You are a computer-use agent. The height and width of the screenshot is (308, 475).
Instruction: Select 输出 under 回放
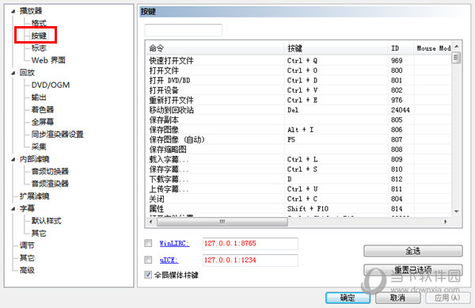coord(39,97)
